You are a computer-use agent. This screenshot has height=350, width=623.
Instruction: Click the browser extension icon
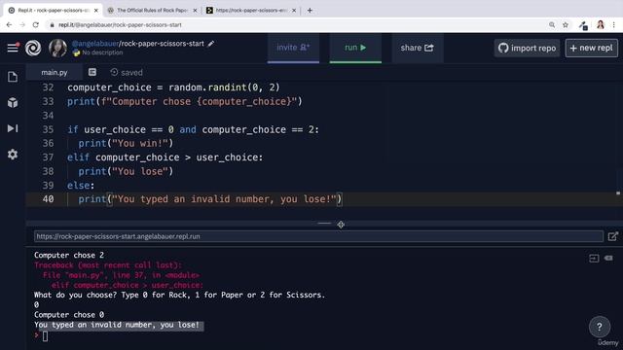coord(583,25)
